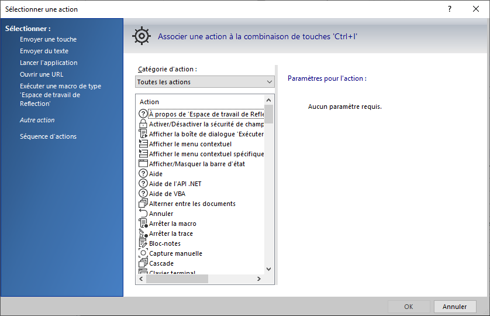Click the help question mark in title bar

click(450, 9)
